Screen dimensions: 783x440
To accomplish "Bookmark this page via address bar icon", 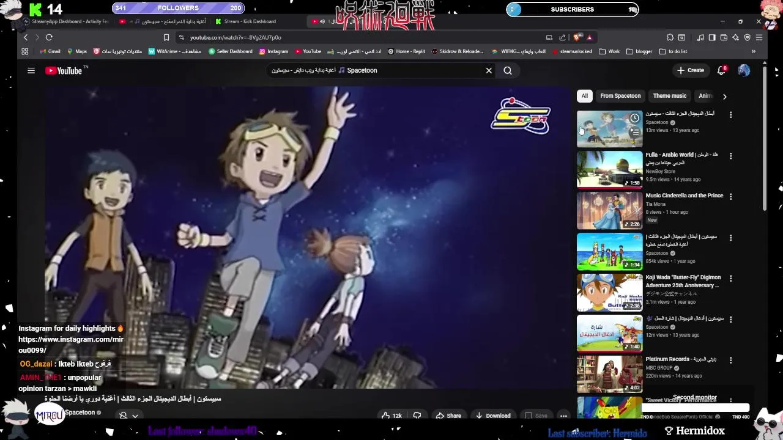I will tap(166, 37).
